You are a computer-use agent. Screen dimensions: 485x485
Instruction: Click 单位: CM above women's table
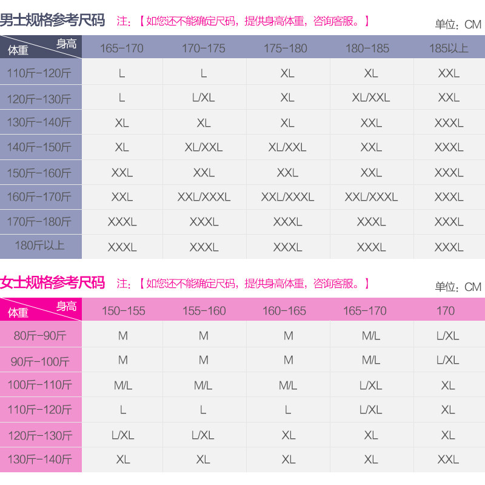[458, 287]
